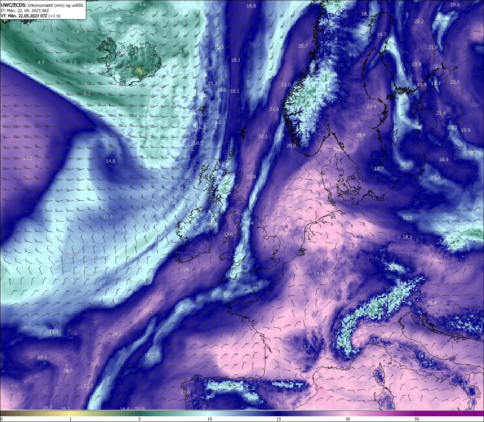Click the UWC/ECDS Úrkomumætti title text
484x422 pixels.
point(42,5)
